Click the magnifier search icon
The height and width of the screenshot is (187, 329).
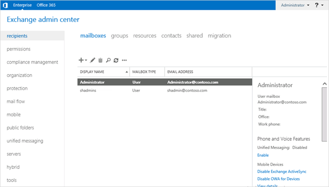pos(108,60)
